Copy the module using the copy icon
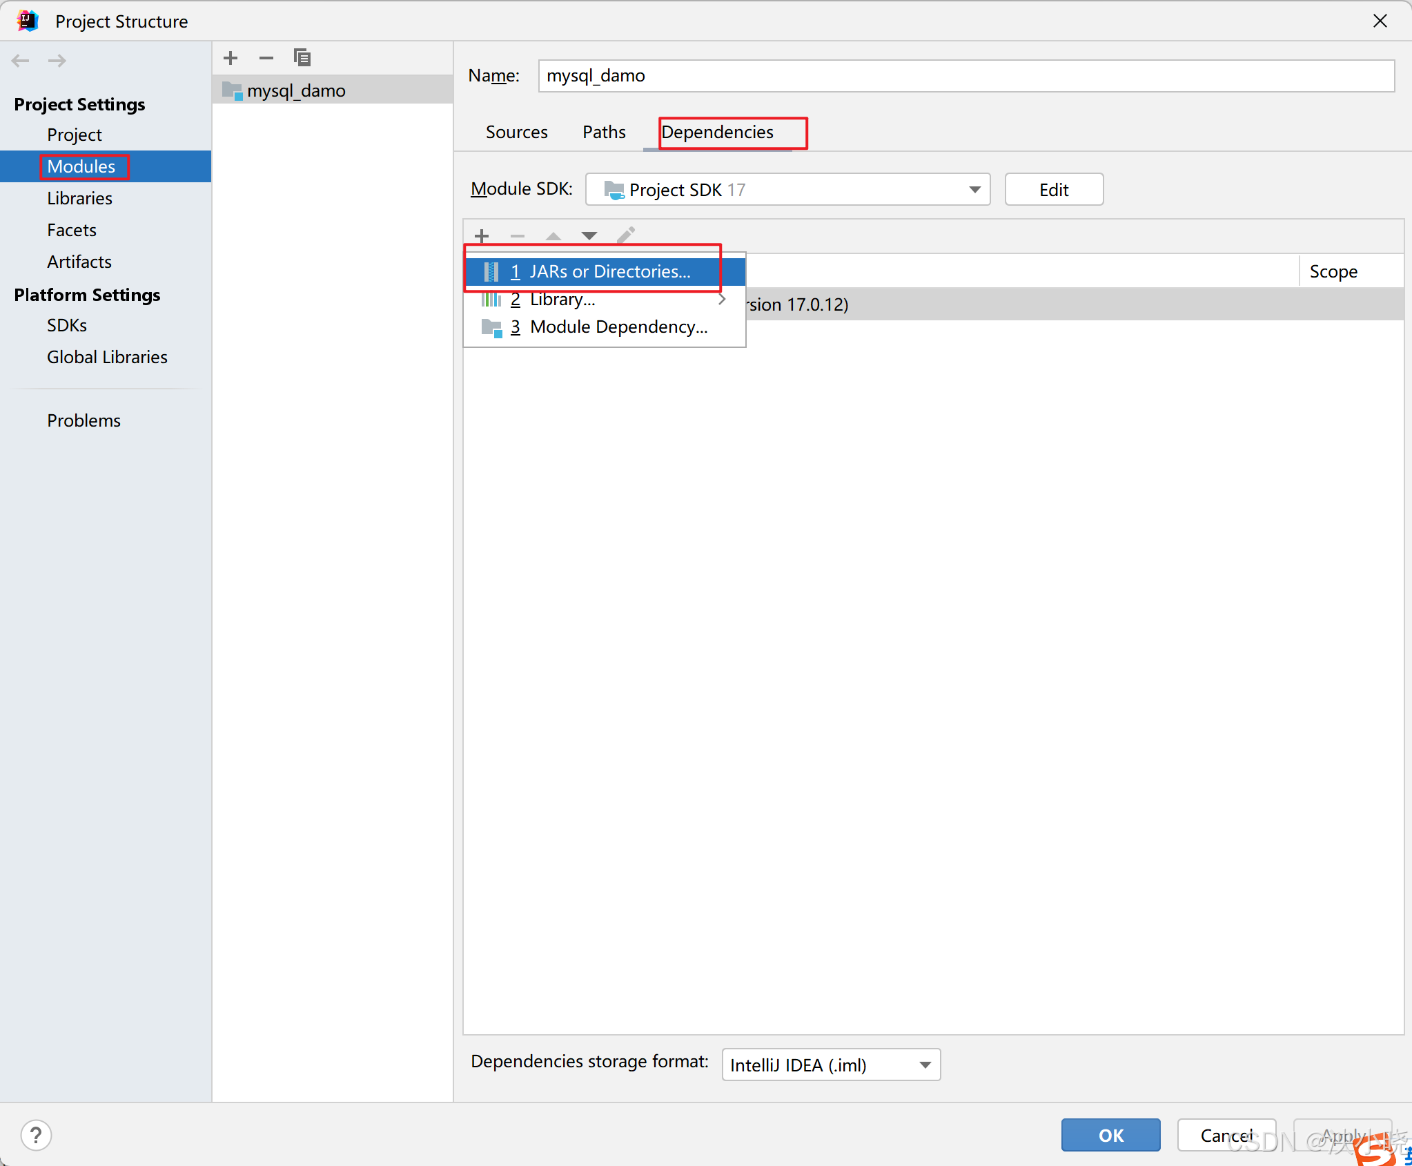This screenshot has height=1166, width=1412. point(302,57)
